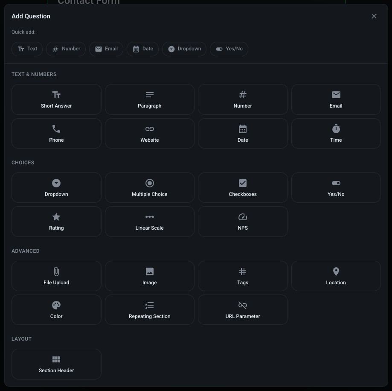
Task: Select the Color question type
Action: [56, 309]
